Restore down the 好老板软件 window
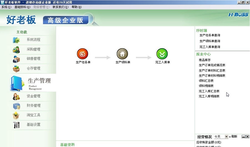 pos(243,2)
